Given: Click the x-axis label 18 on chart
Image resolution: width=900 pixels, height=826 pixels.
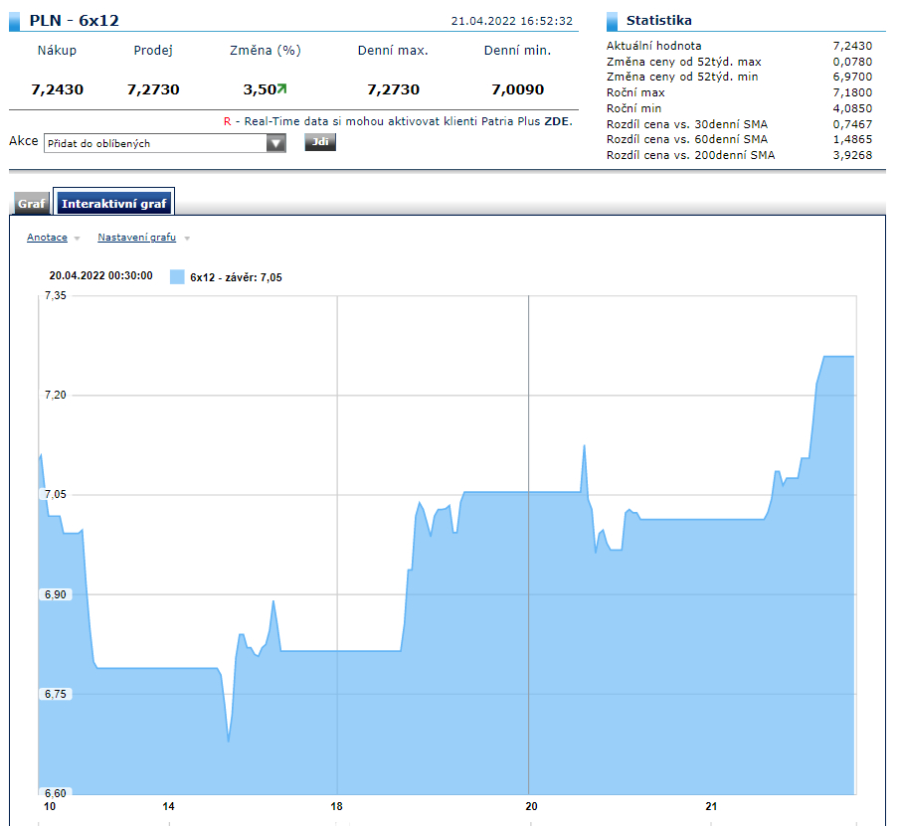Looking at the screenshot, I should click(336, 805).
